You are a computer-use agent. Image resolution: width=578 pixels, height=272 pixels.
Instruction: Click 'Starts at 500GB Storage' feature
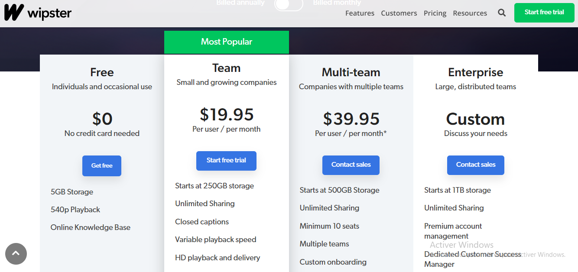click(340, 190)
